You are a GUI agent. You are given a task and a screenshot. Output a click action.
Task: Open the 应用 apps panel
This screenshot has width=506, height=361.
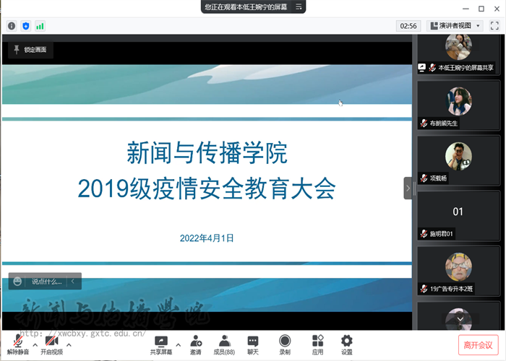(317, 345)
